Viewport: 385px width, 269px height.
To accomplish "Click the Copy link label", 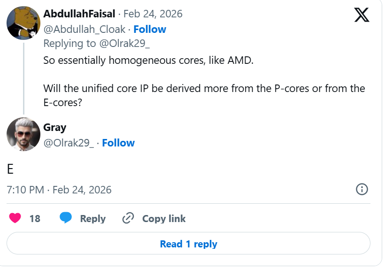I will [164, 219].
